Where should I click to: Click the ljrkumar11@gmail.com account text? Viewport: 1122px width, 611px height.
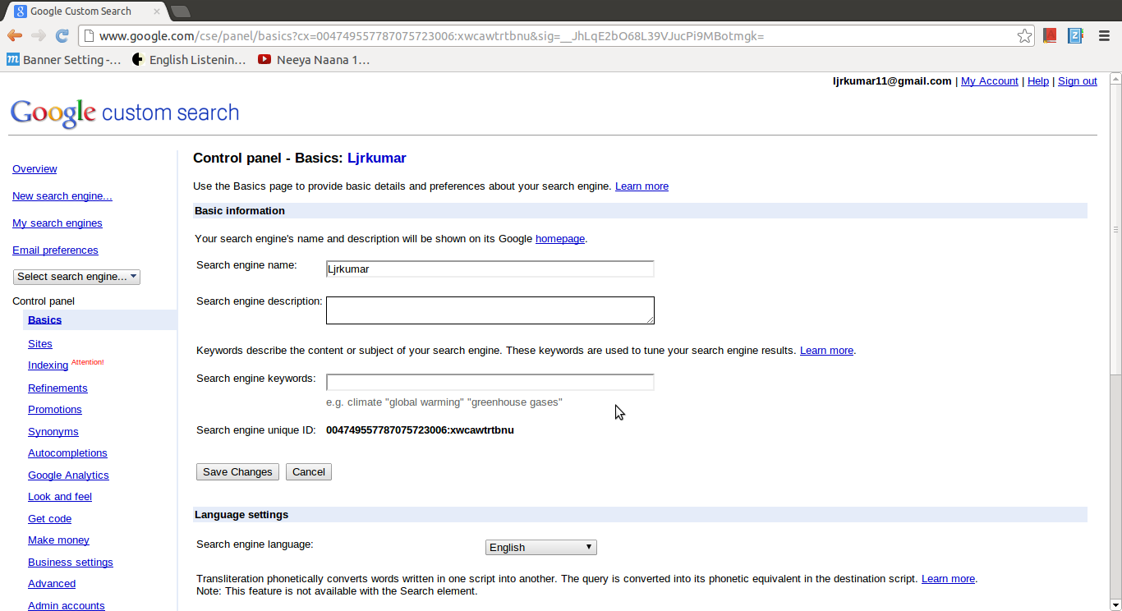pos(892,81)
